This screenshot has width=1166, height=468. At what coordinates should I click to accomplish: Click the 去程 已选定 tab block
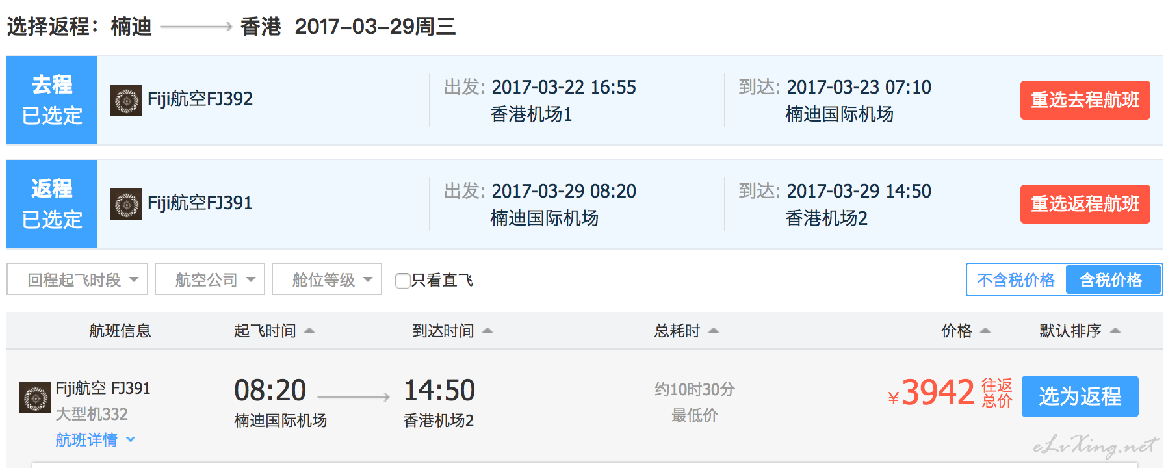pyautogui.click(x=52, y=100)
